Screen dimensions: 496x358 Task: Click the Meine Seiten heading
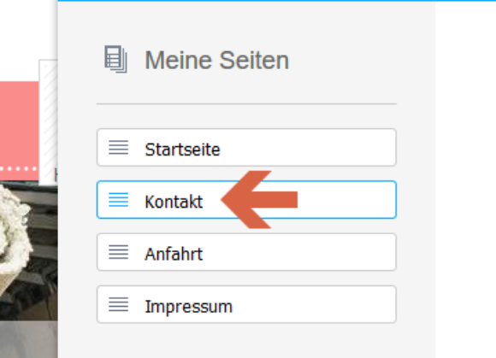coord(216,60)
